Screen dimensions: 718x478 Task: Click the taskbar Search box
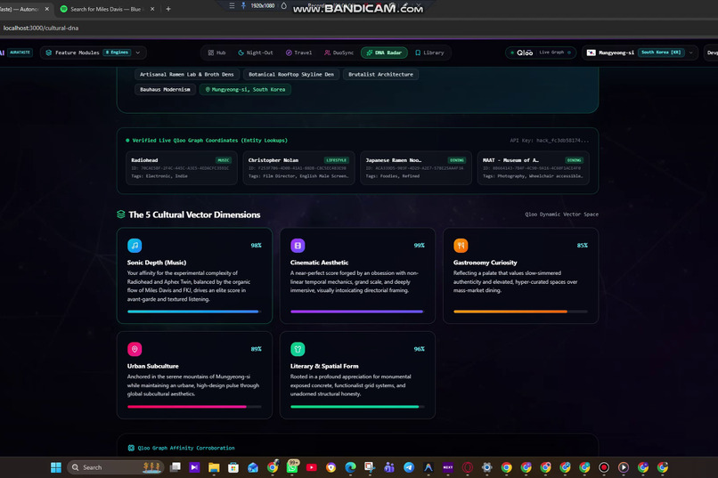pos(115,467)
